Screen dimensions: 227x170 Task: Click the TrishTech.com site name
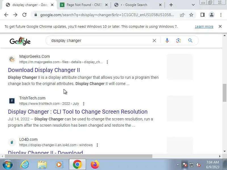pyautogui.click(x=32, y=98)
